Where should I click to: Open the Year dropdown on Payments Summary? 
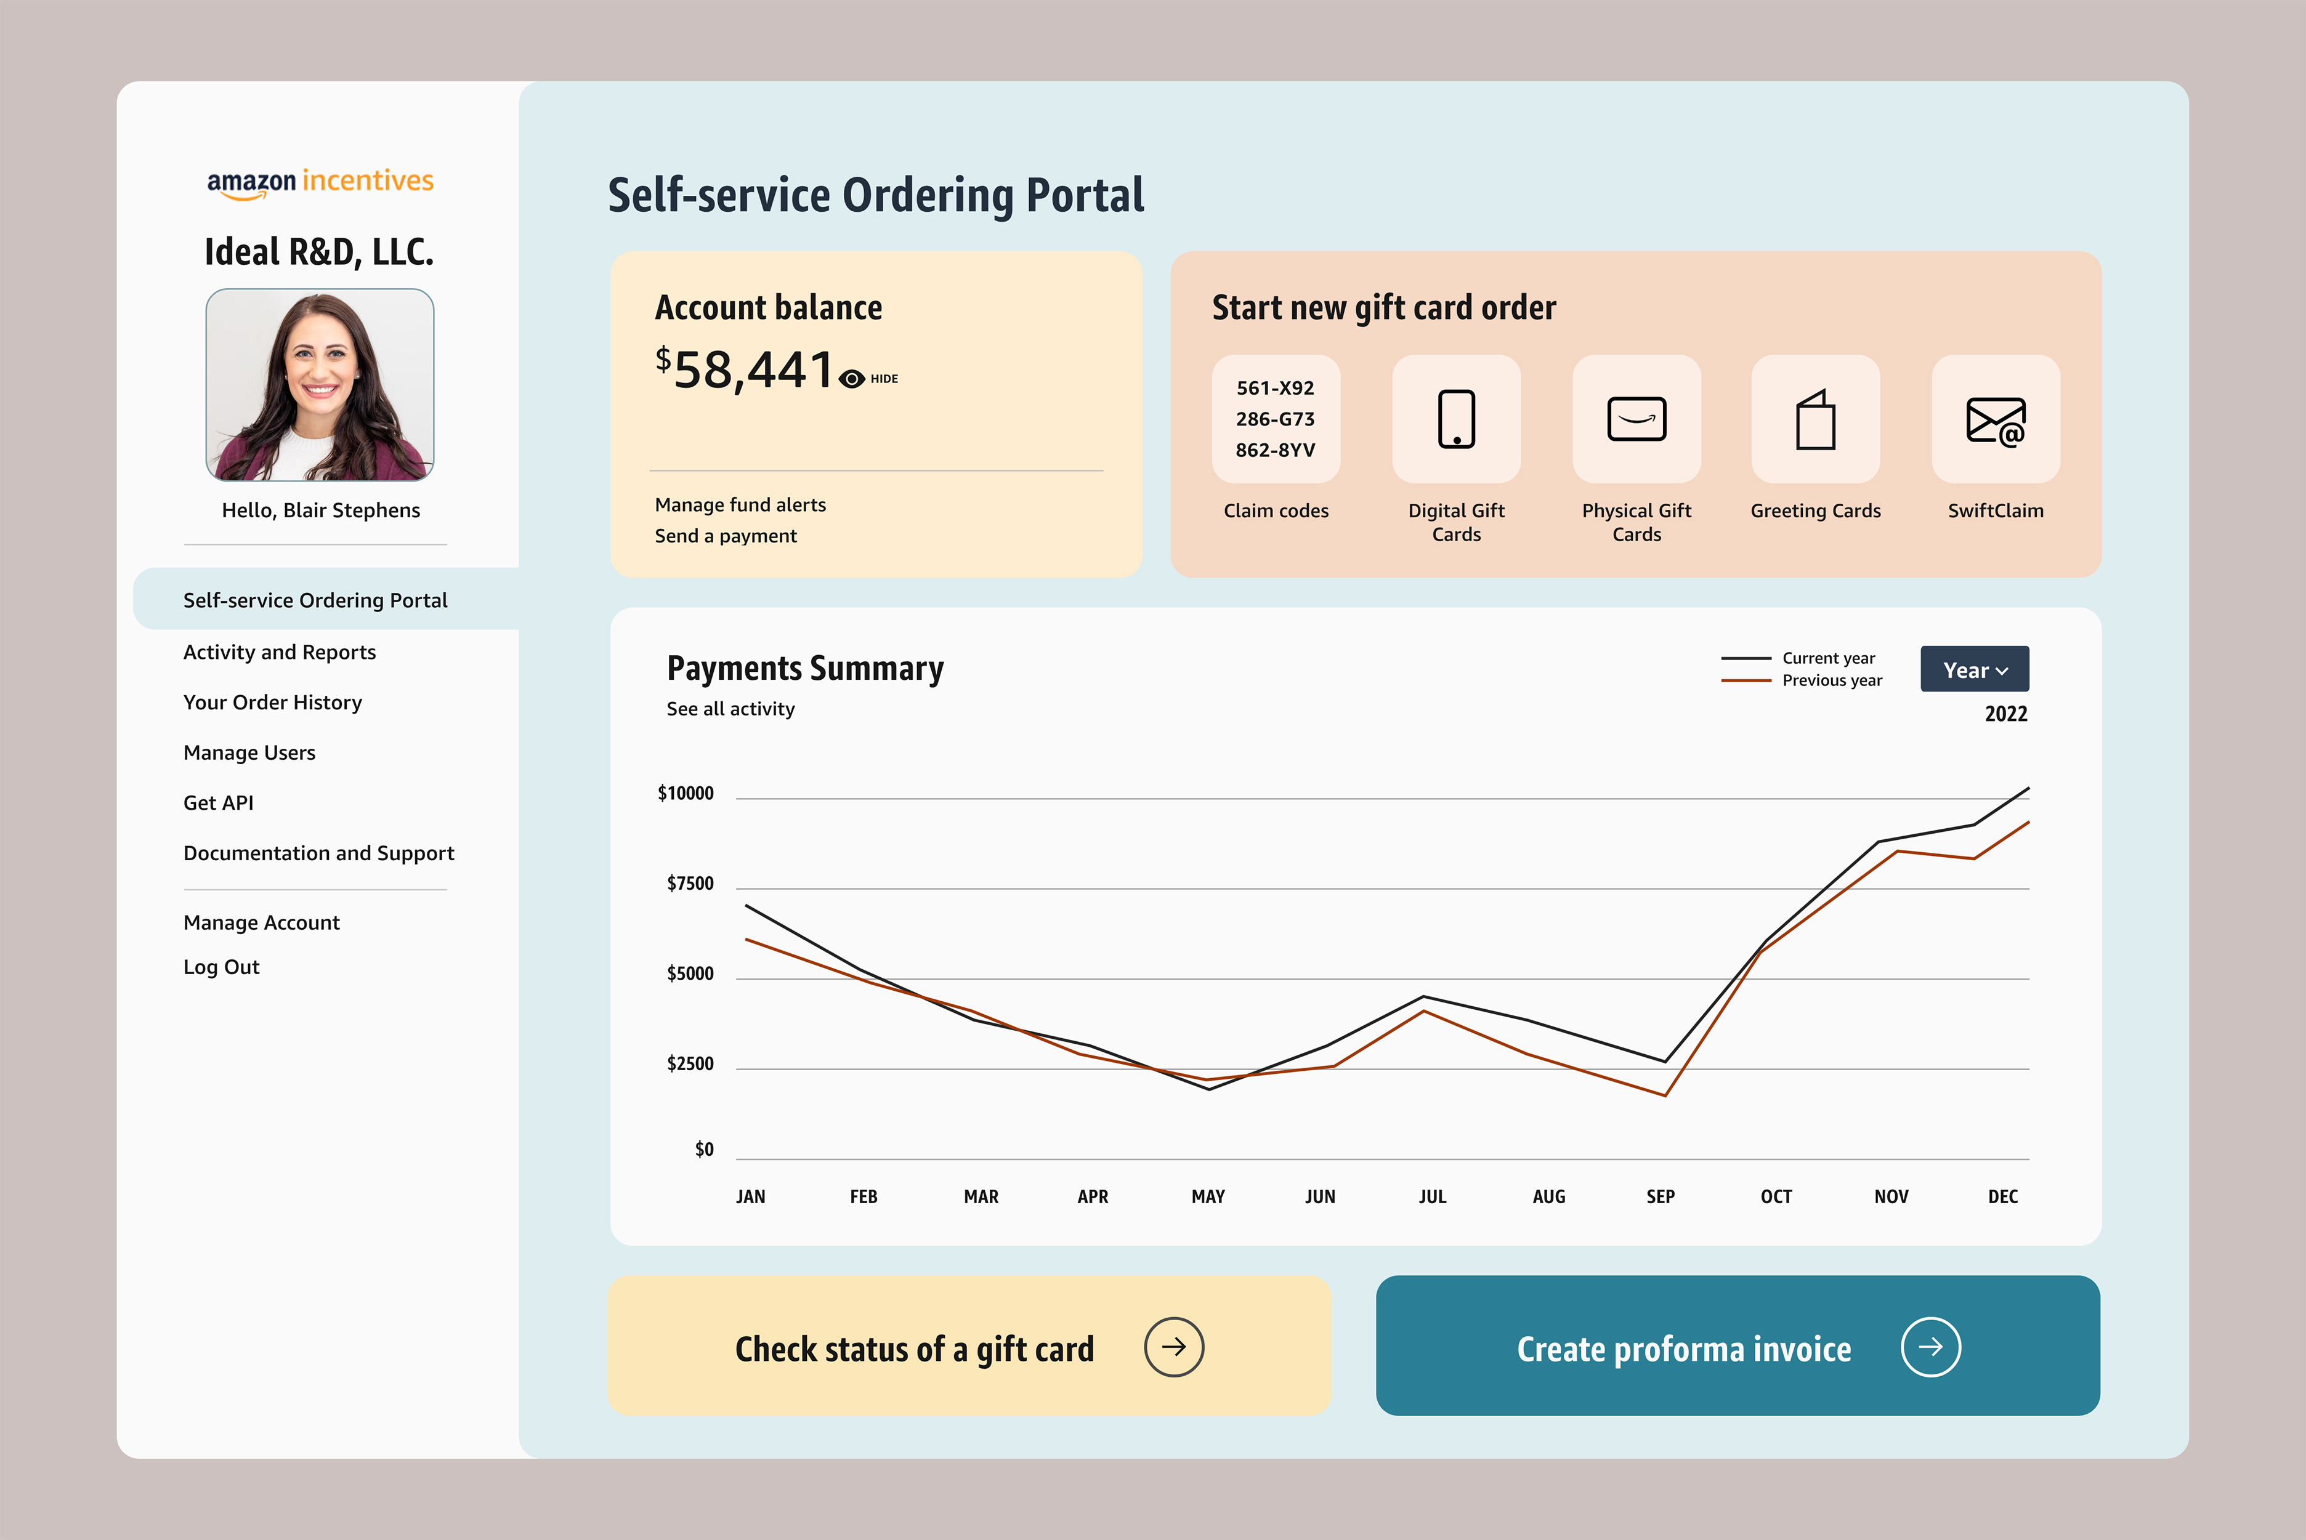tap(1974, 669)
